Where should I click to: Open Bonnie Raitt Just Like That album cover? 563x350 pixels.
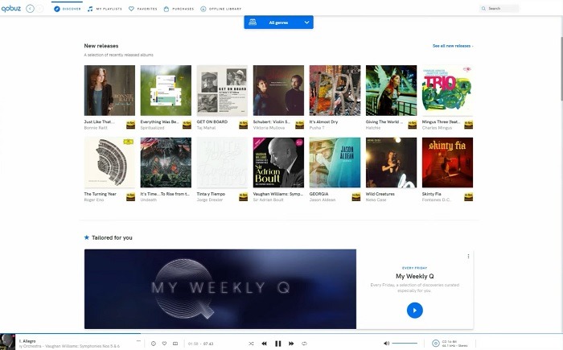pos(109,90)
